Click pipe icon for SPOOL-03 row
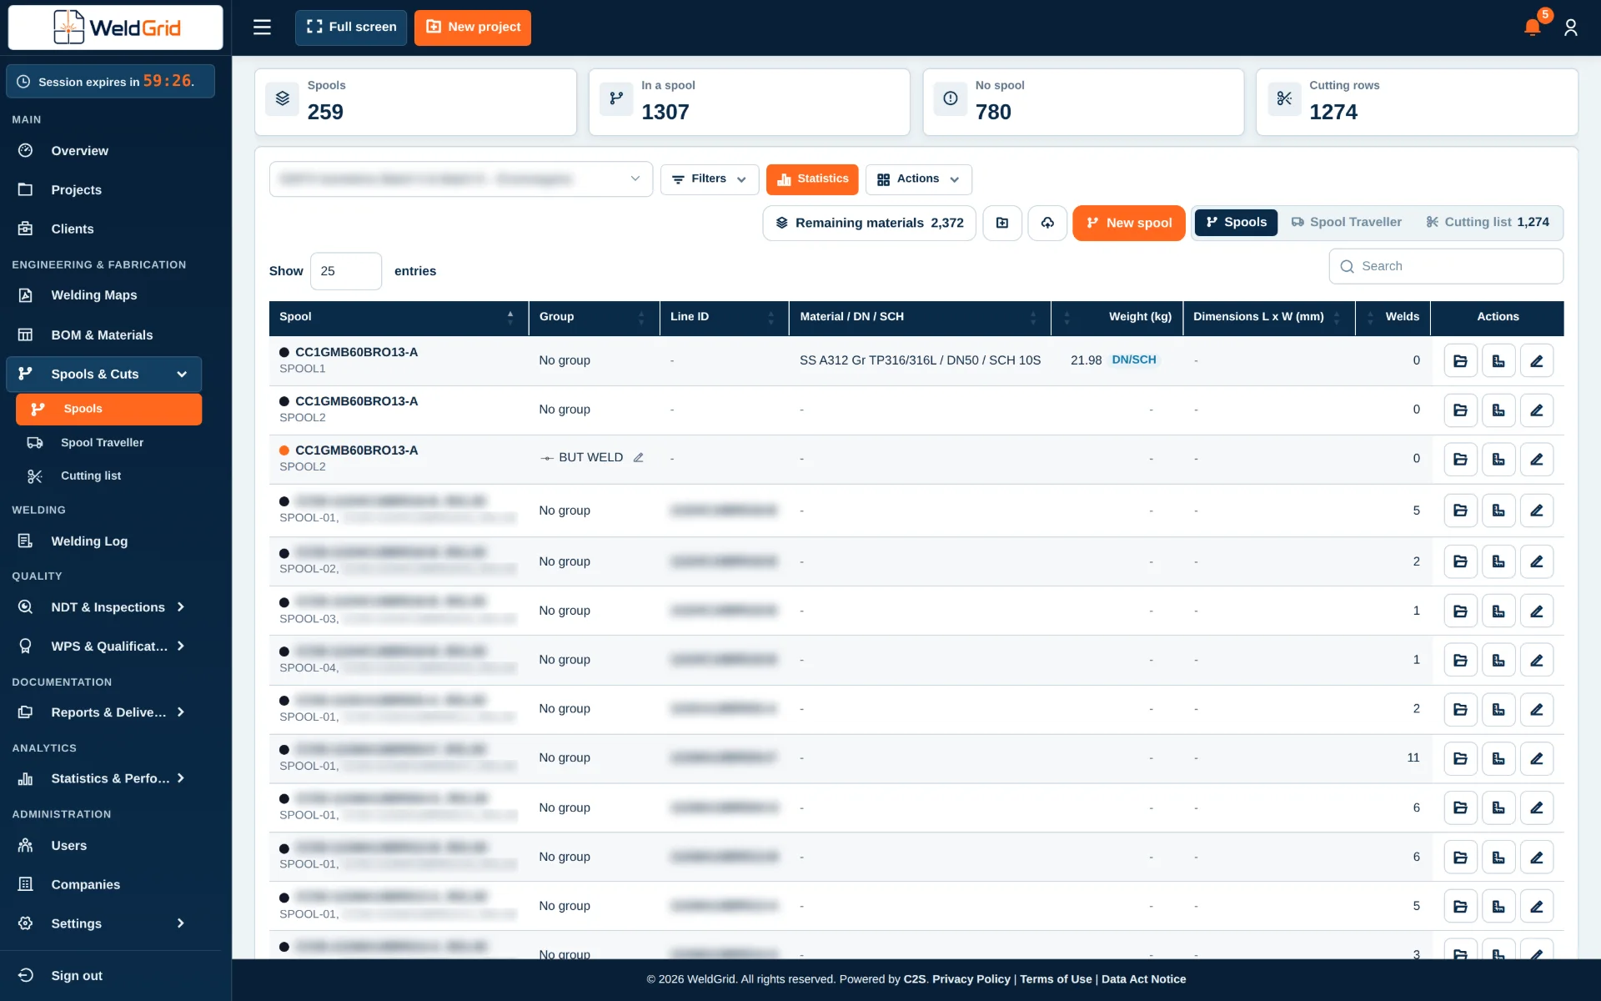Screen dimensions: 1601x1001 pos(1498,611)
